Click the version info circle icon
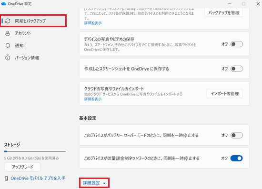The image size is (262, 189). tap(8, 58)
